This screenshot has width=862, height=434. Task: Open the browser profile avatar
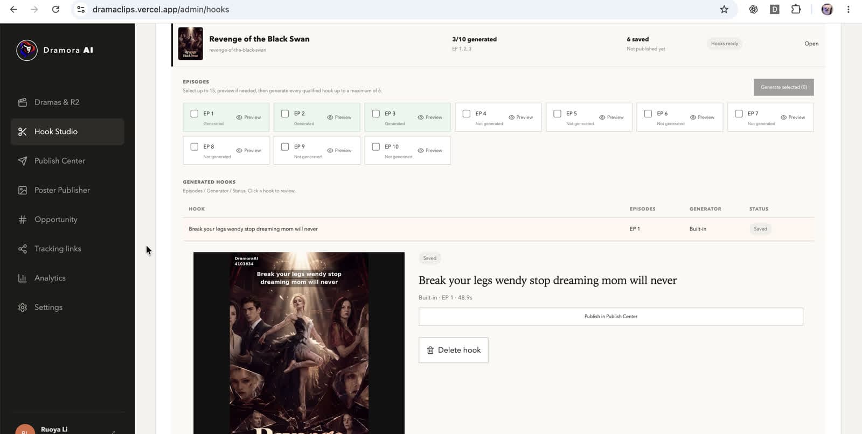pos(827,9)
